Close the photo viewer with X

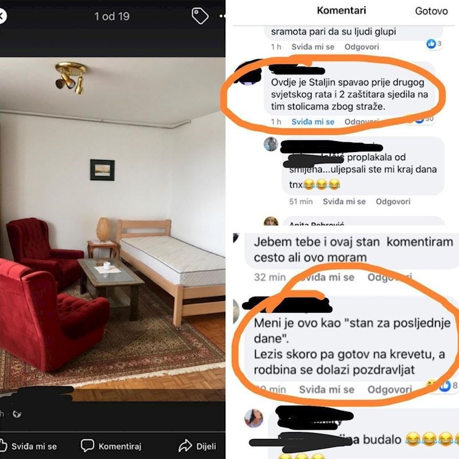point(3,16)
